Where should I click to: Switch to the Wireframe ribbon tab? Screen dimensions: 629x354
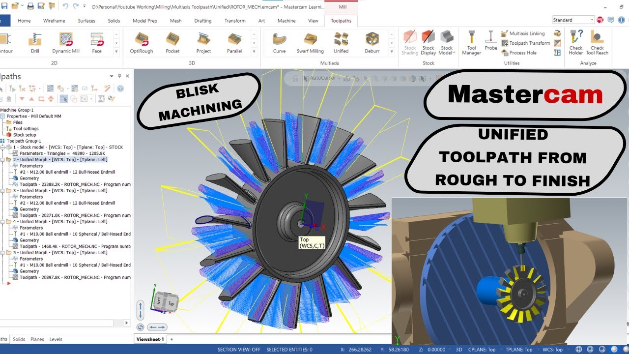click(54, 21)
